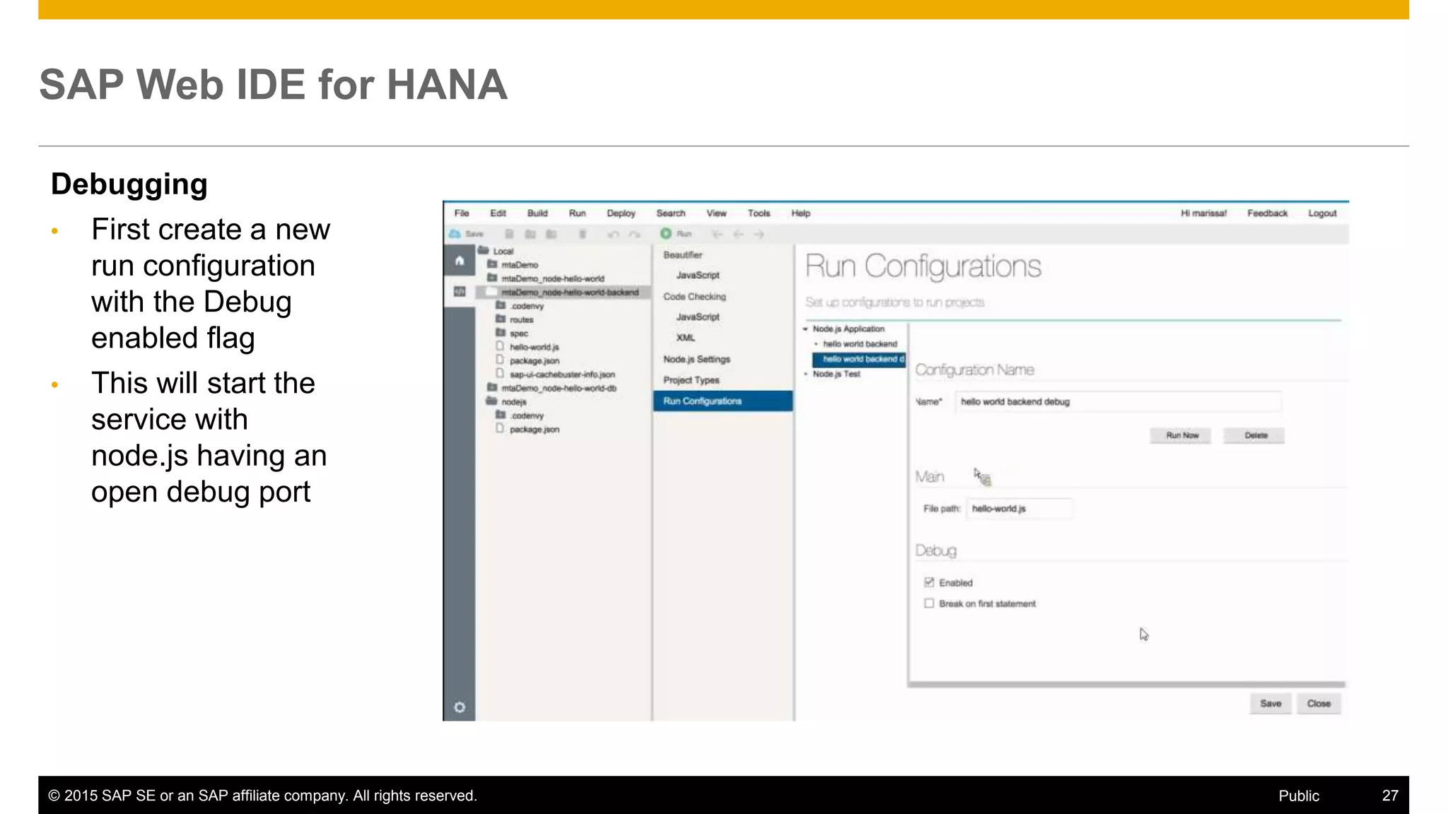Open the View menu
Screen dimensions: 1448x814
(716, 213)
